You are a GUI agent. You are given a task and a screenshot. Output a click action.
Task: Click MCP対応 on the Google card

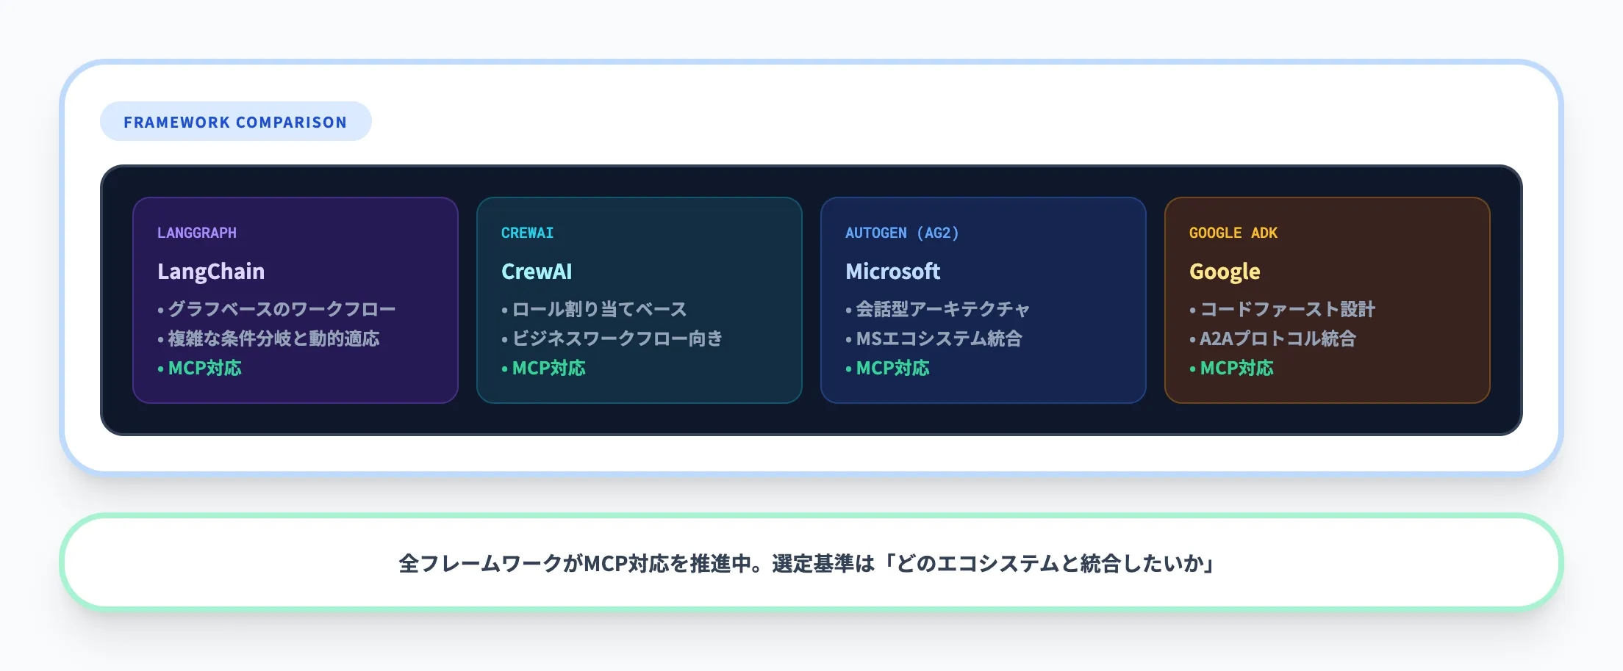pos(1236,368)
